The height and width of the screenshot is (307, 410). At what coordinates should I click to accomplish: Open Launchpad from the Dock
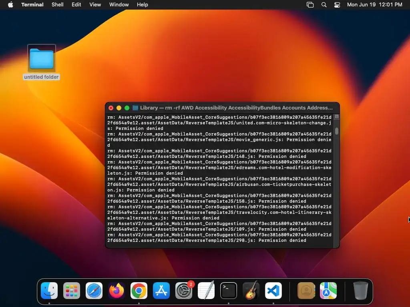click(x=72, y=291)
